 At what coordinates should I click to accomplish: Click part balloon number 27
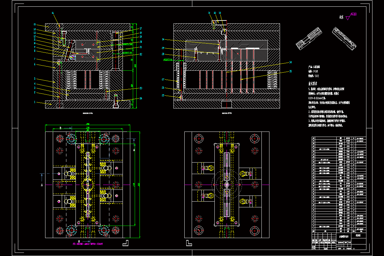163,79
